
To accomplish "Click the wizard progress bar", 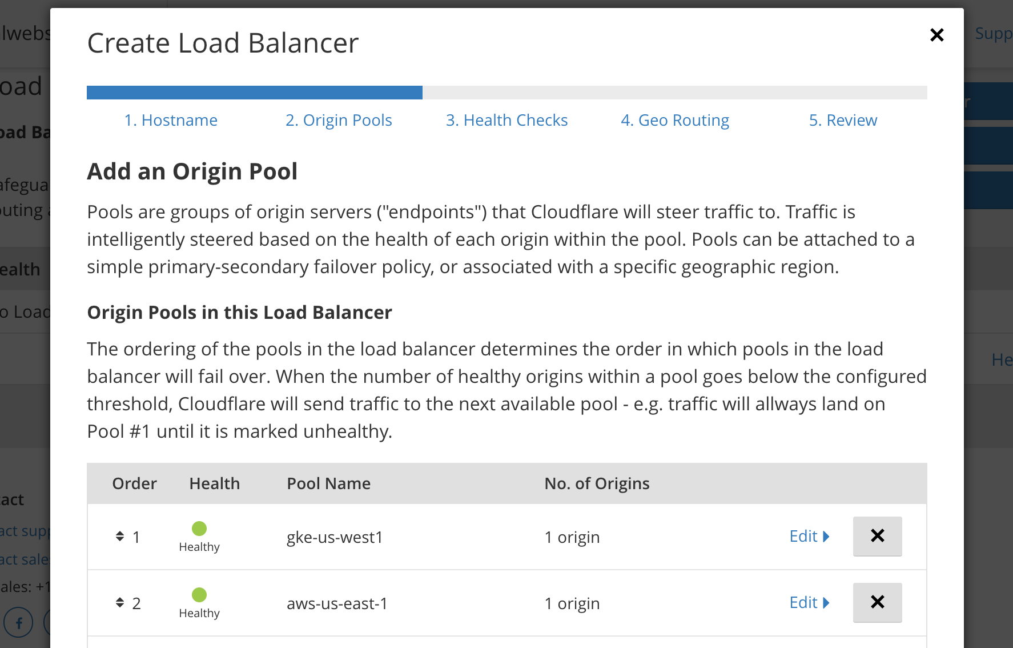I will [506, 93].
